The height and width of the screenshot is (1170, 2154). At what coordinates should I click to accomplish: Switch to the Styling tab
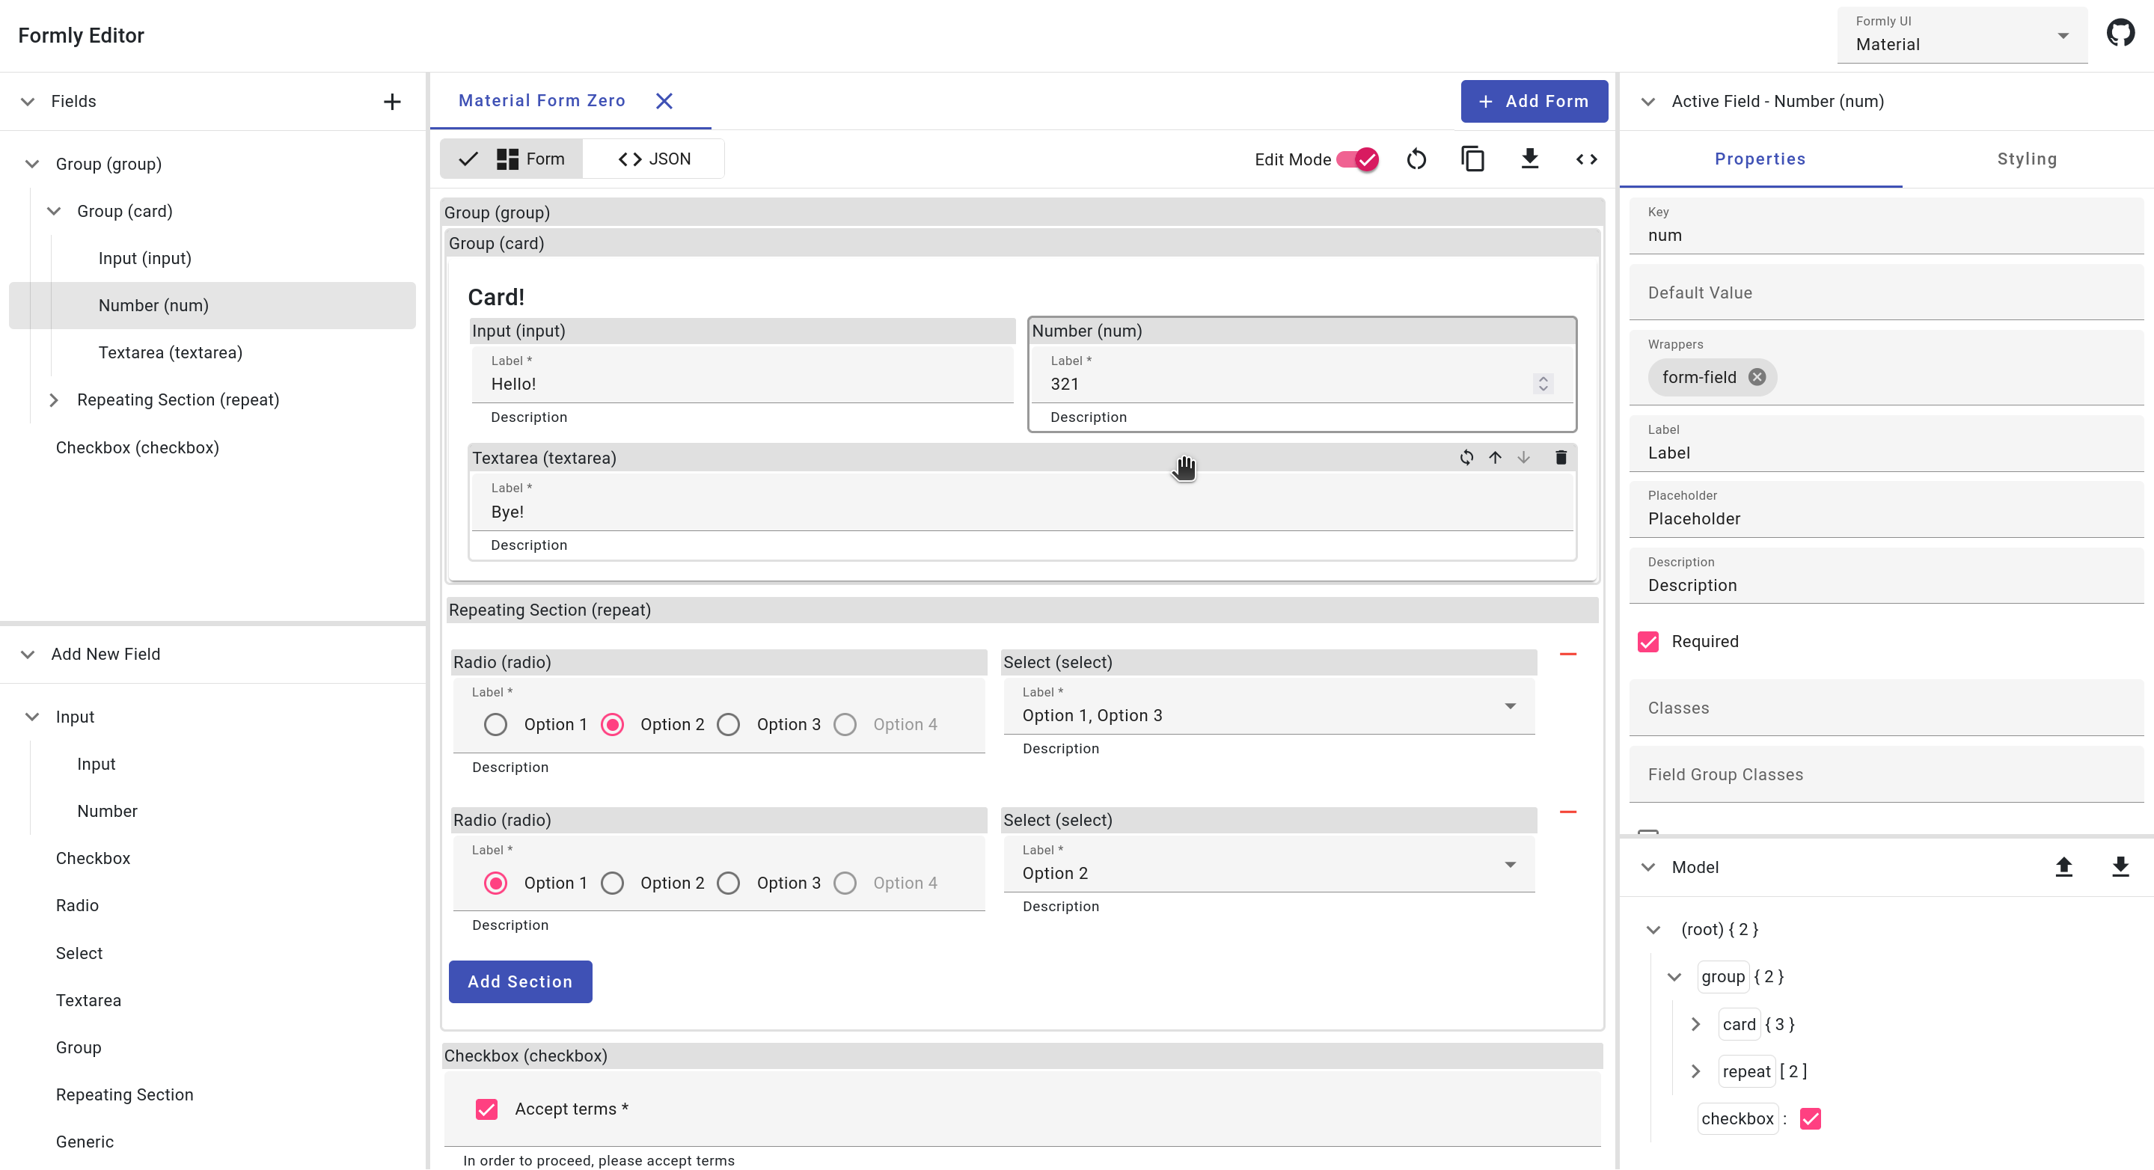click(2026, 159)
